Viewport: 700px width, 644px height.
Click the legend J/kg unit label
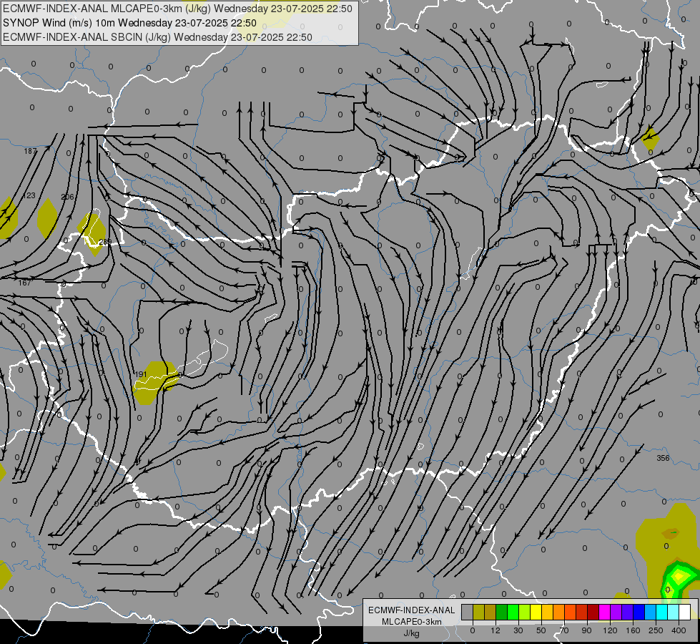411,633
